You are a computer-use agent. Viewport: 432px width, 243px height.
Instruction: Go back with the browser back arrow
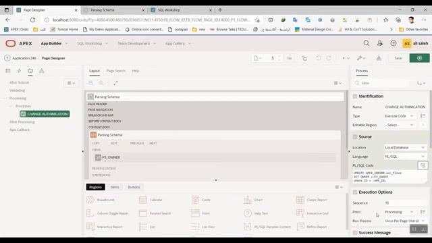click(x=7, y=20)
